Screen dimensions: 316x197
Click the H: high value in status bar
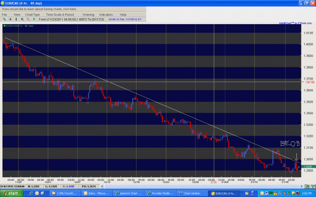click(34, 186)
